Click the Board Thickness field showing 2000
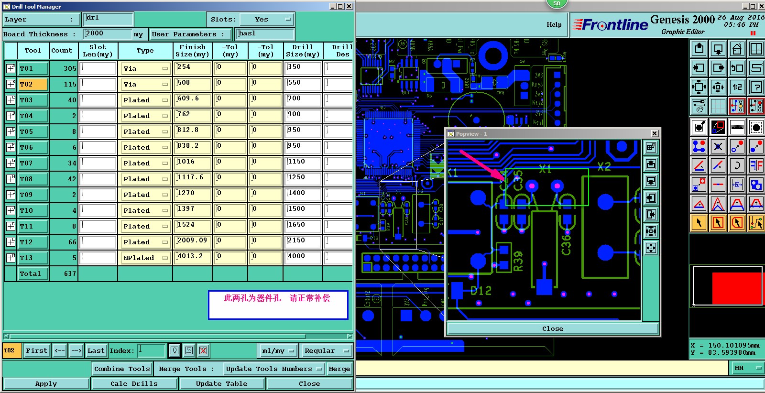The height and width of the screenshot is (393, 765). point(108,34)
